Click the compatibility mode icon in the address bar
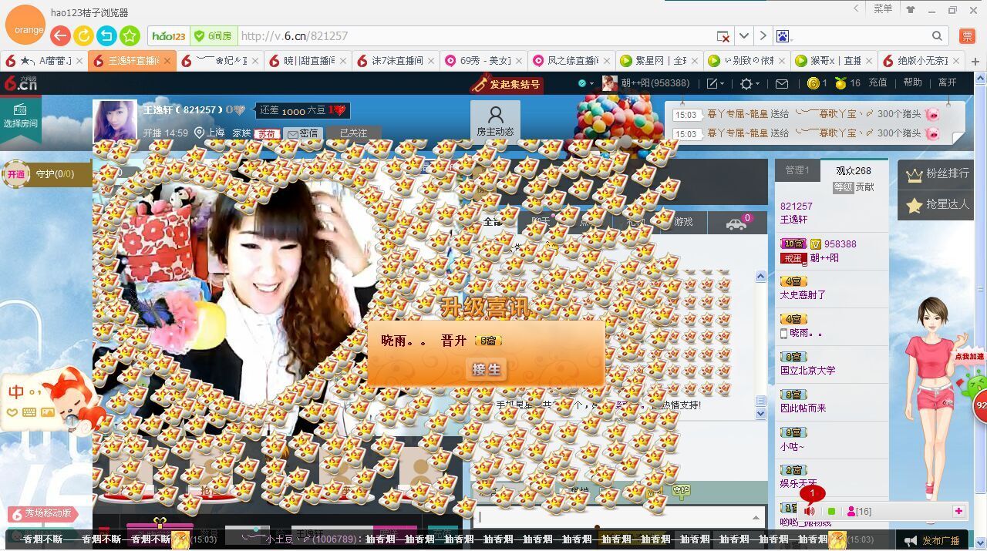The width and height of the screenshot is (987, 551). (x=723, y=36)
